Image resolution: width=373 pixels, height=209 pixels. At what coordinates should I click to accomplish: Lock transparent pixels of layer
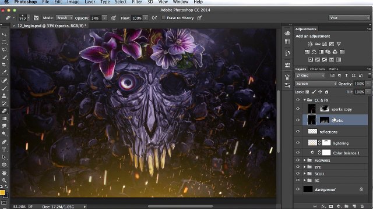coord(307,92)
